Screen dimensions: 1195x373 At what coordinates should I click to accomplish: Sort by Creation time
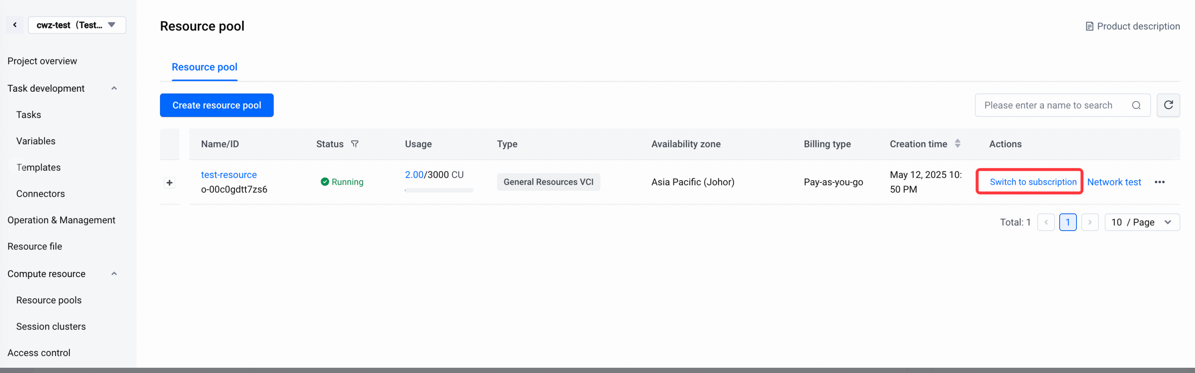(x=958, y=143)
